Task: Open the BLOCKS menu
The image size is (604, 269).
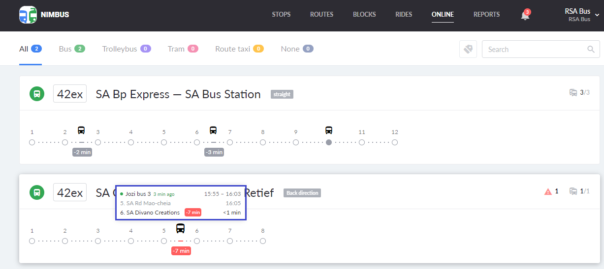Action: click(x=364, y=15)
